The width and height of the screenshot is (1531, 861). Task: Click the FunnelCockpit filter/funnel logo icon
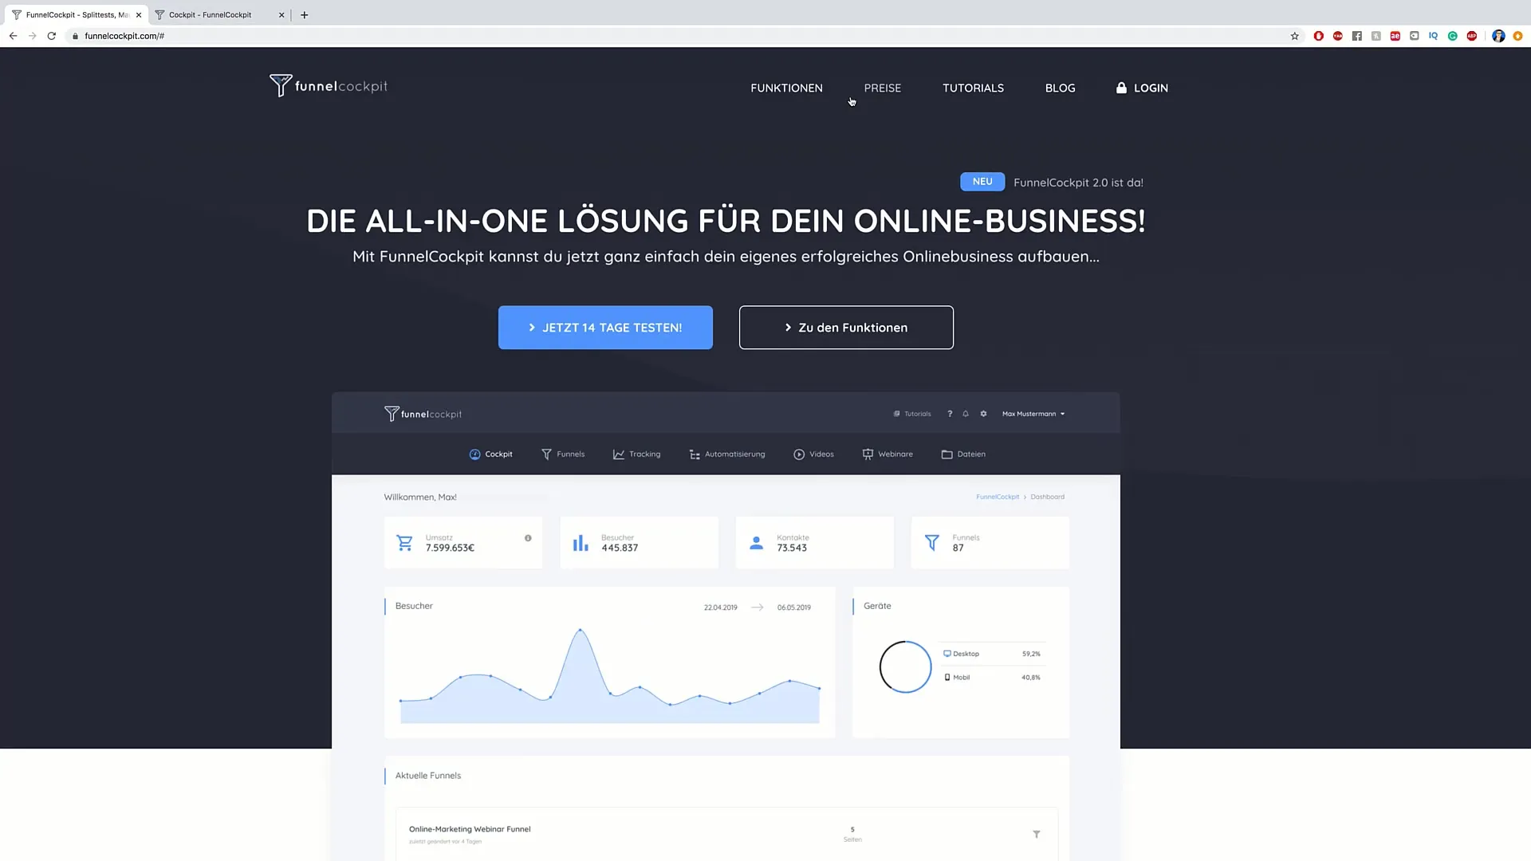(x=280, y=85)
